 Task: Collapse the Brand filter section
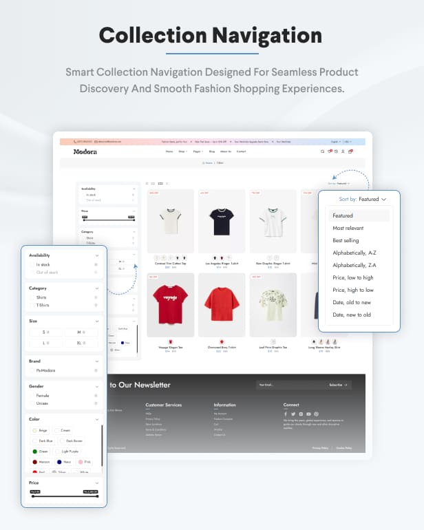(97, 361)
